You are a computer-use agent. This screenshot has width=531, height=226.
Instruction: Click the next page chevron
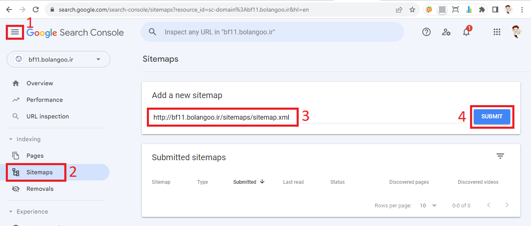[x=507, y=205]
